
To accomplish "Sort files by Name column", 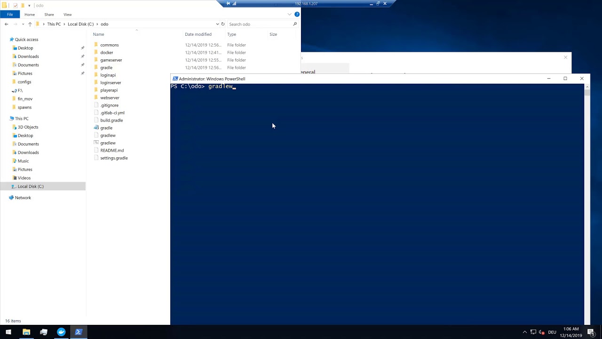I will (x=137, y=34).
